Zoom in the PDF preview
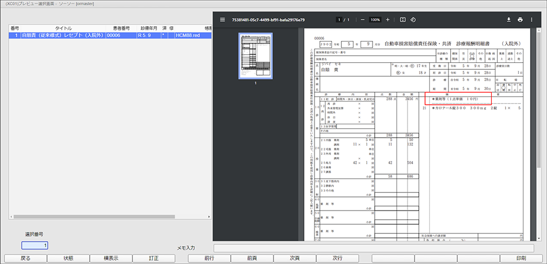Viewport: 547px width, 264px height. pyautogui.click(x=388, y=20)
